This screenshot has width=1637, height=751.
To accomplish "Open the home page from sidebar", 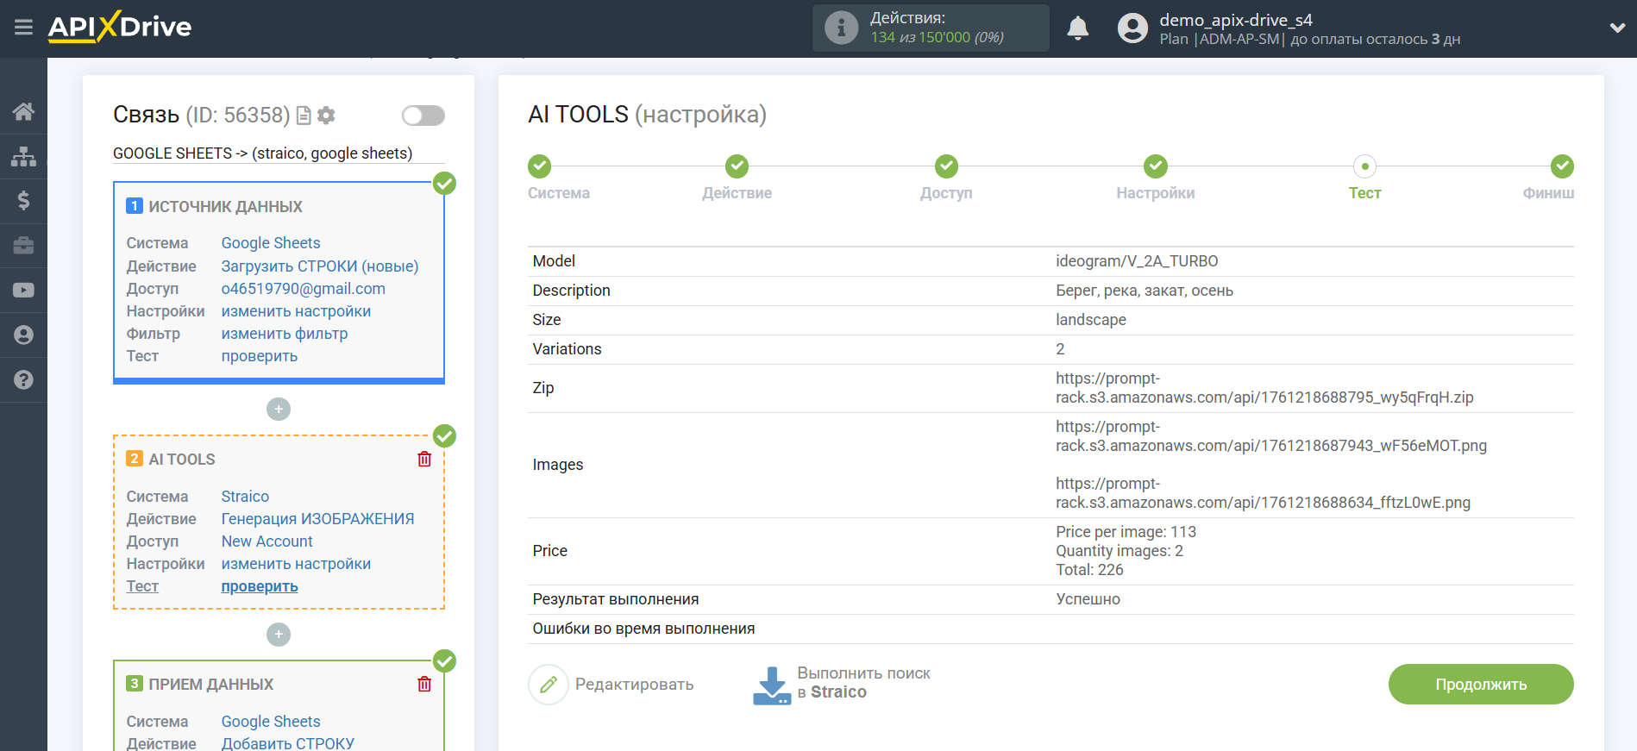I will (23, 111).
